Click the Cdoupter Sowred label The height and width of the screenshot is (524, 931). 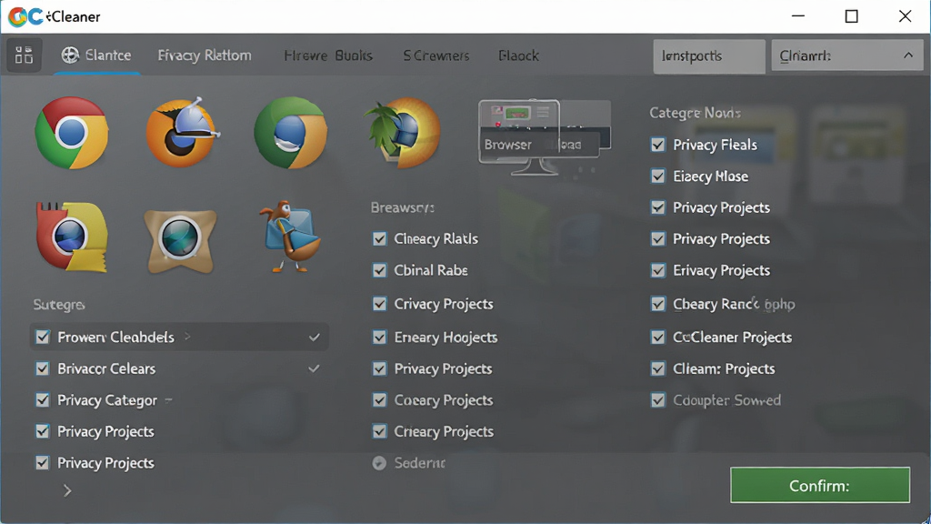[726, 400]
